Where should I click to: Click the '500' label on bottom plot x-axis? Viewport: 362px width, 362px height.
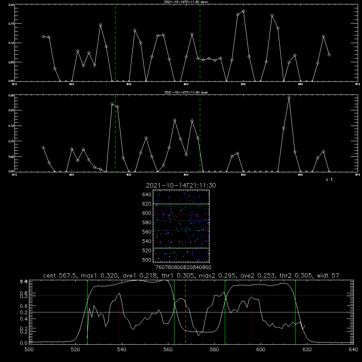point(29,350)
